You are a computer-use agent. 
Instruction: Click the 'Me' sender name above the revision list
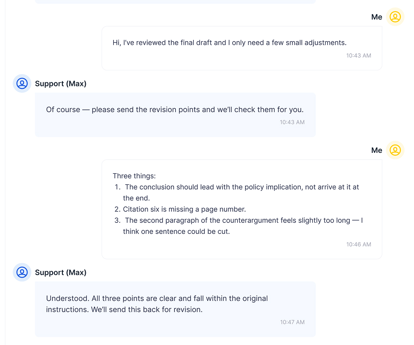pos(377,150)
